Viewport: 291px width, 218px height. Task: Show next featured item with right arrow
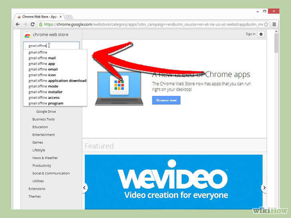pos(264,188)
